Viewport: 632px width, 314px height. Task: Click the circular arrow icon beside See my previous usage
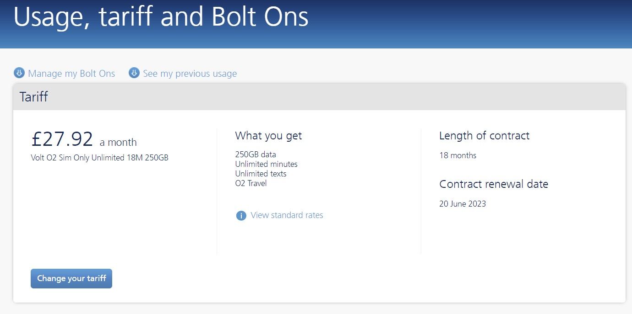point(133,73)
